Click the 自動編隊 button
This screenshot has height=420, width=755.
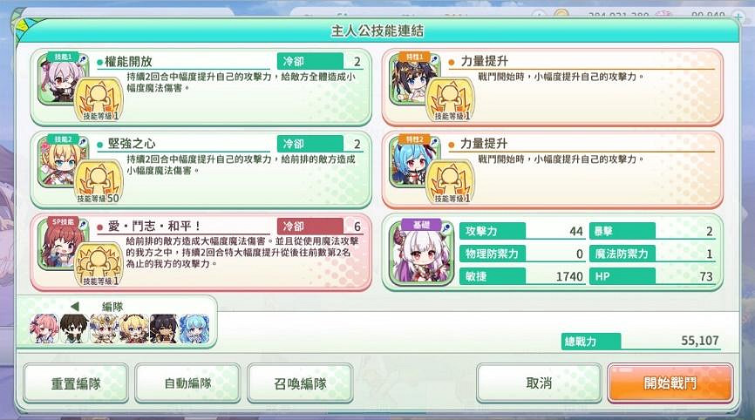[187, 383]
